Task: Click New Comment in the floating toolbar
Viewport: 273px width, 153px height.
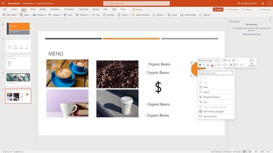Action: pos(252,62)
